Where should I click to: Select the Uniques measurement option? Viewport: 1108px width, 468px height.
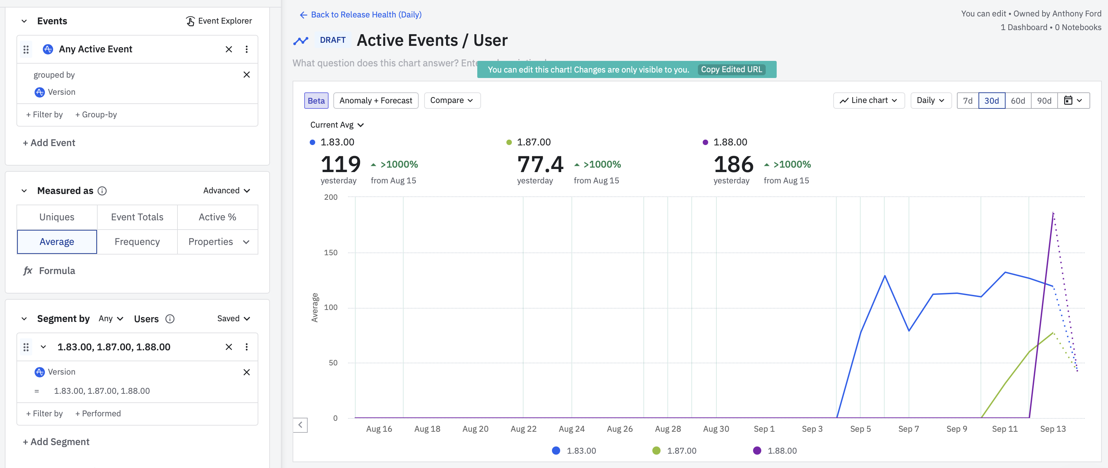pyautogui.click(x=57, y=217)
